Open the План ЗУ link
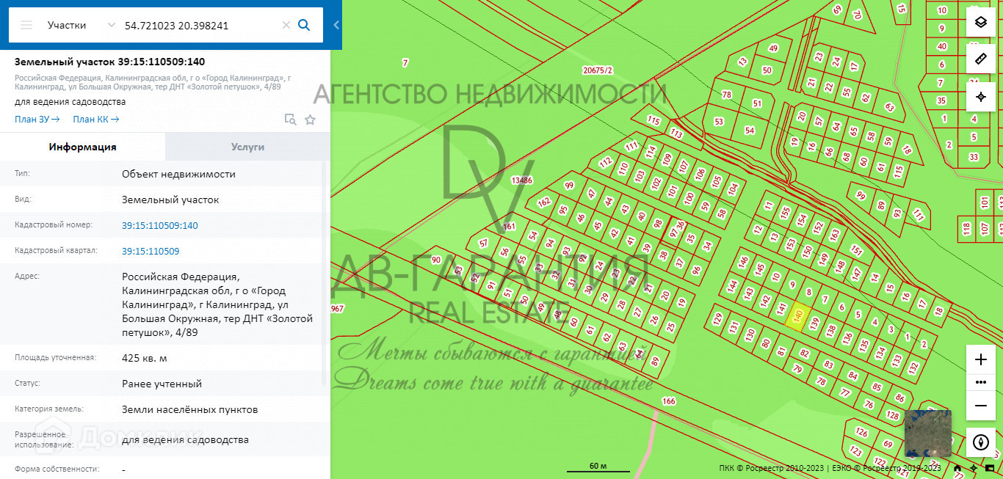Screen dimensions: 1003x479 tap(37, 120)
